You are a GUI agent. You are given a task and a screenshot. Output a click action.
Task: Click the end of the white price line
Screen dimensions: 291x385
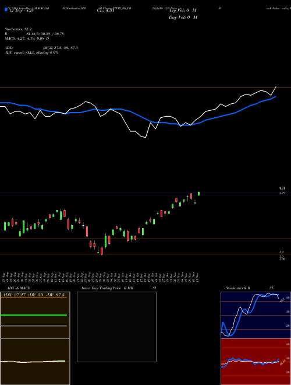276,87
